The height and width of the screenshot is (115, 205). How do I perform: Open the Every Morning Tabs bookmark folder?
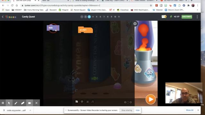tap(34, 10)
